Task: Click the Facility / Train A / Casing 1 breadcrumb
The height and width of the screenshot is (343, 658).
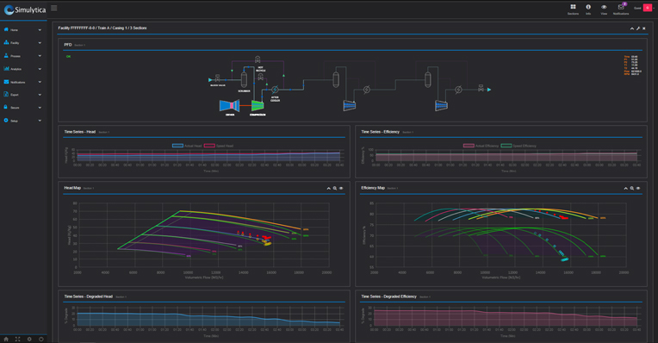Action: point(102,28)
